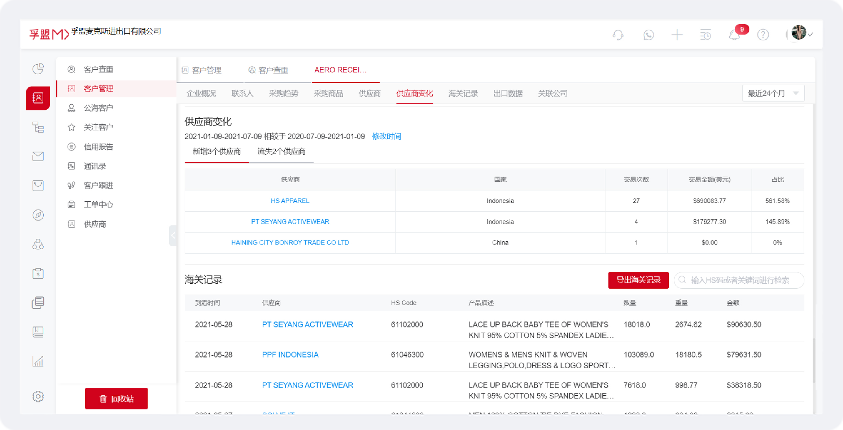Open the WhatsApp phone contact icon
This screenshot has width=843, height=430.
click(x=648, y=35)
